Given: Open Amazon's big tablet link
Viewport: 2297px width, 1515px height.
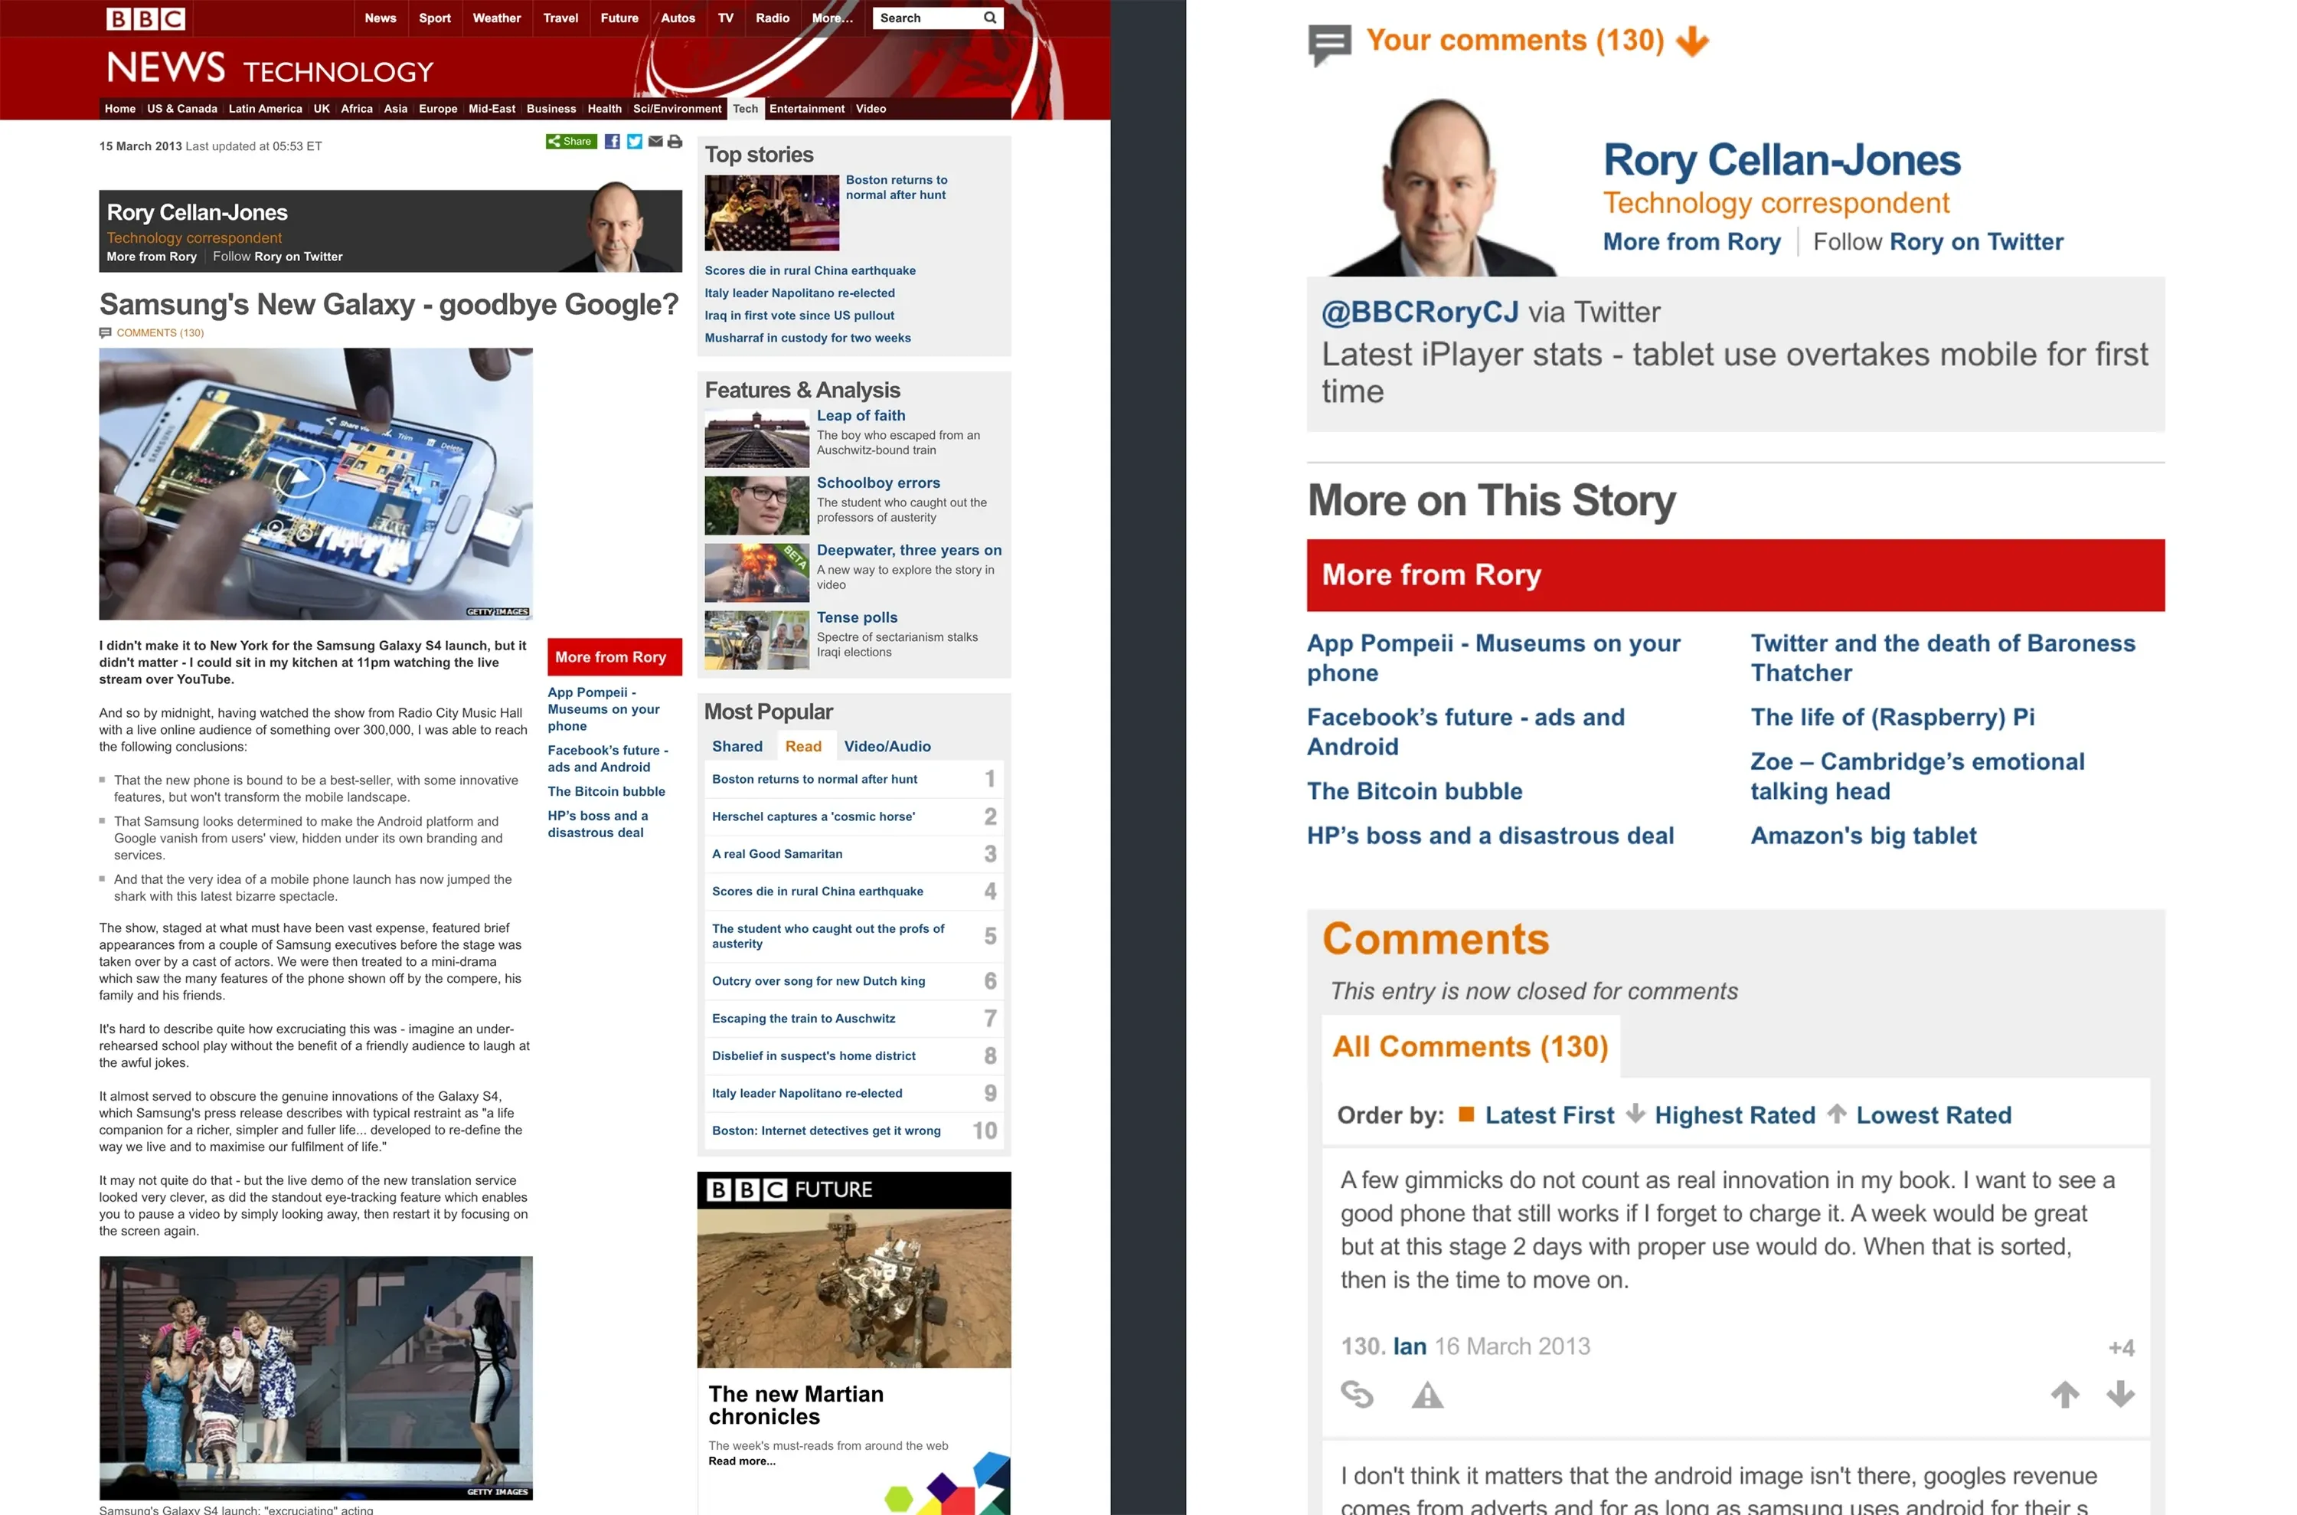Looking at the screenshot, I should click(x=1864, y=836).
